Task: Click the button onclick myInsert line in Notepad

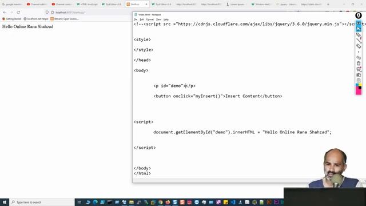Action: click(x=218, y=96)
